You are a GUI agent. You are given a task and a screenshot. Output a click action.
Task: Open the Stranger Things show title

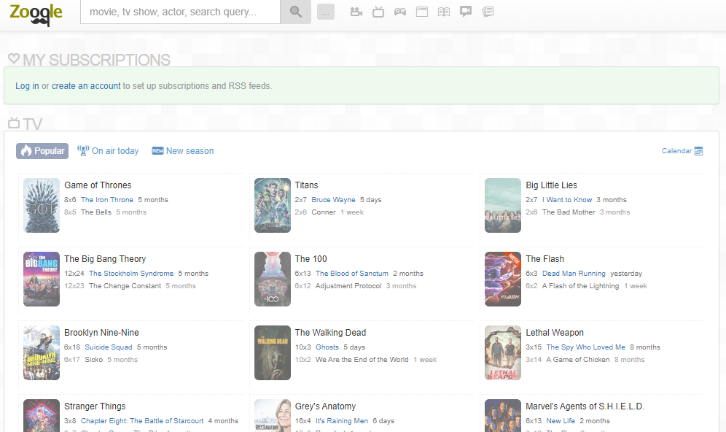[95, 406]
